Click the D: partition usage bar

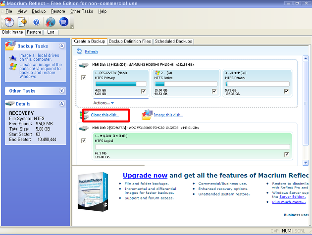click(258, 84)
